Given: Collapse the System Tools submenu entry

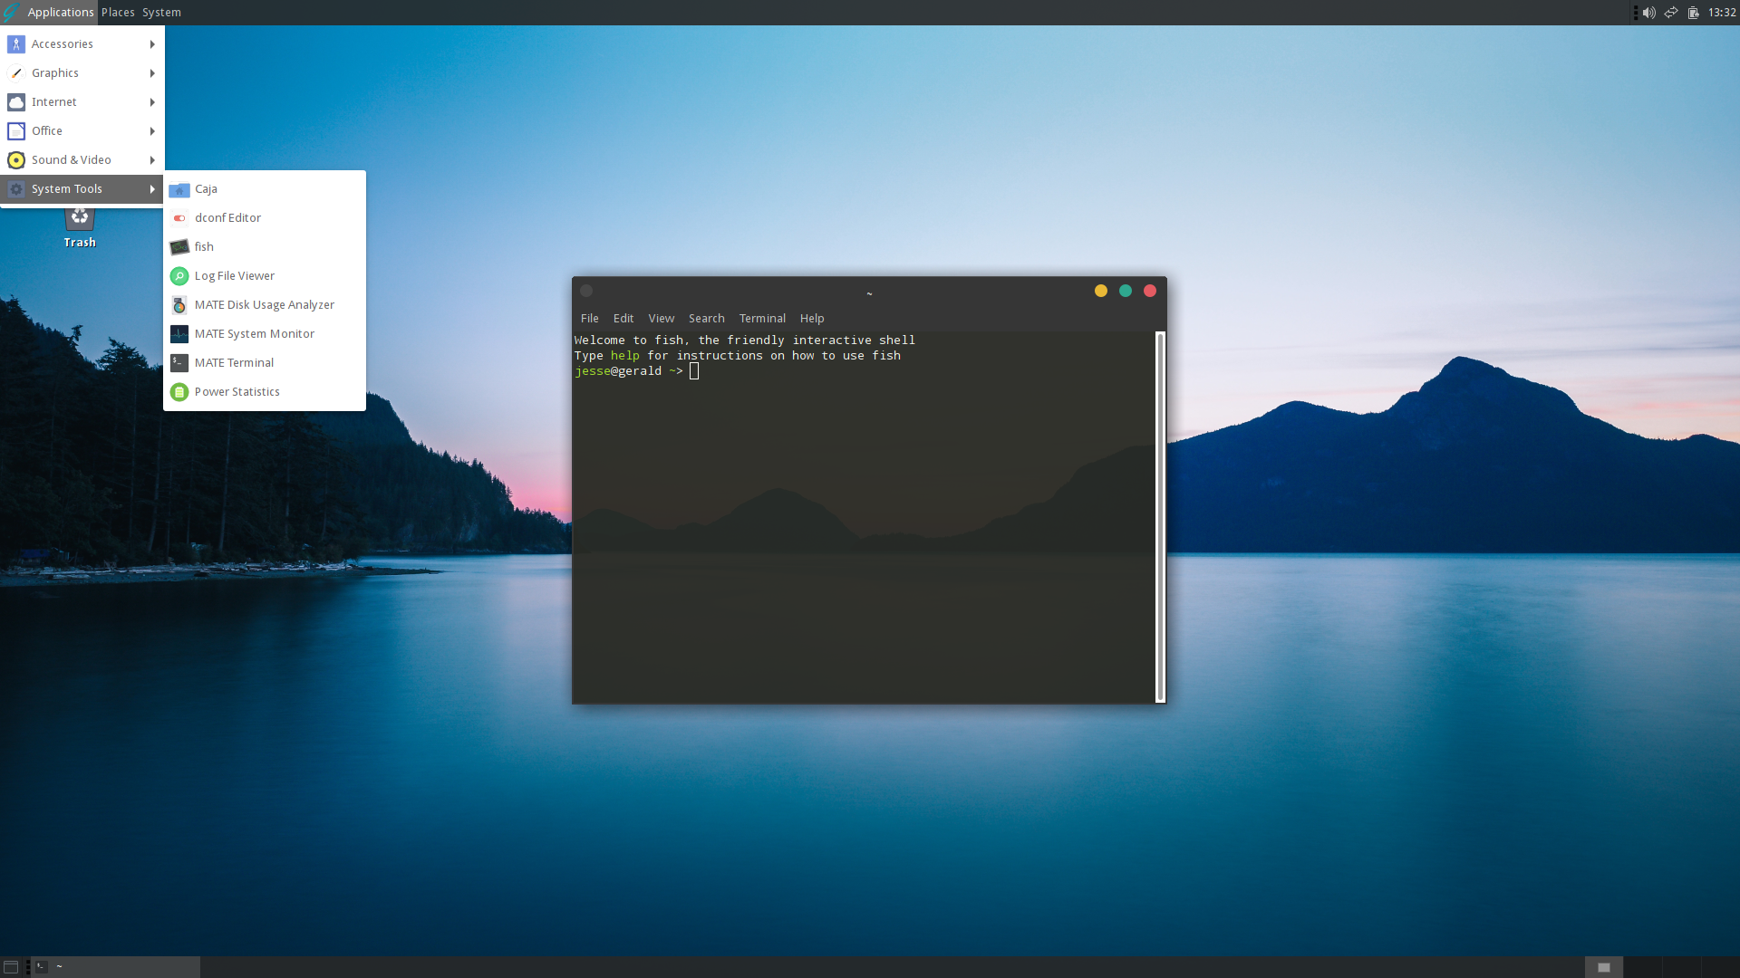Looking at the screenshot, I should pos(82,189).
